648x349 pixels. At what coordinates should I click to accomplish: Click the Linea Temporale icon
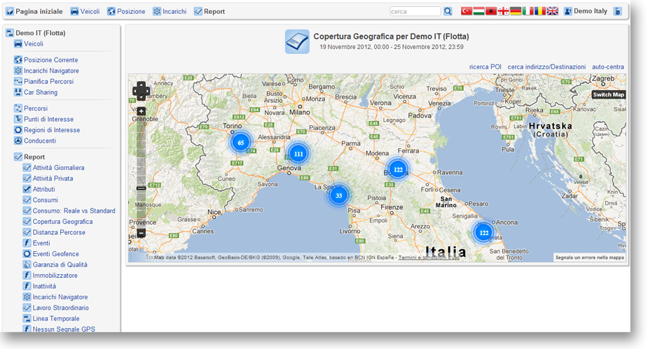coord(27,318)
